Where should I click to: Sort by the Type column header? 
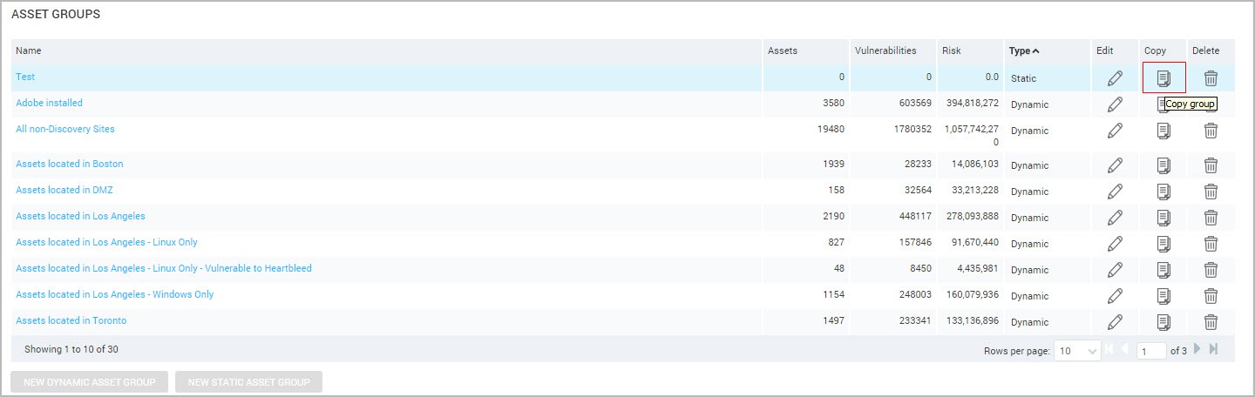point(1024,50)
